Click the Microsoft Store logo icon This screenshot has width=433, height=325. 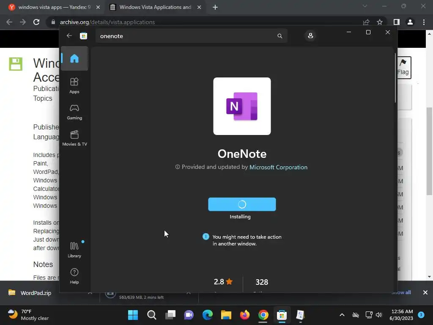pyautogui.click(x=83, y=36)
